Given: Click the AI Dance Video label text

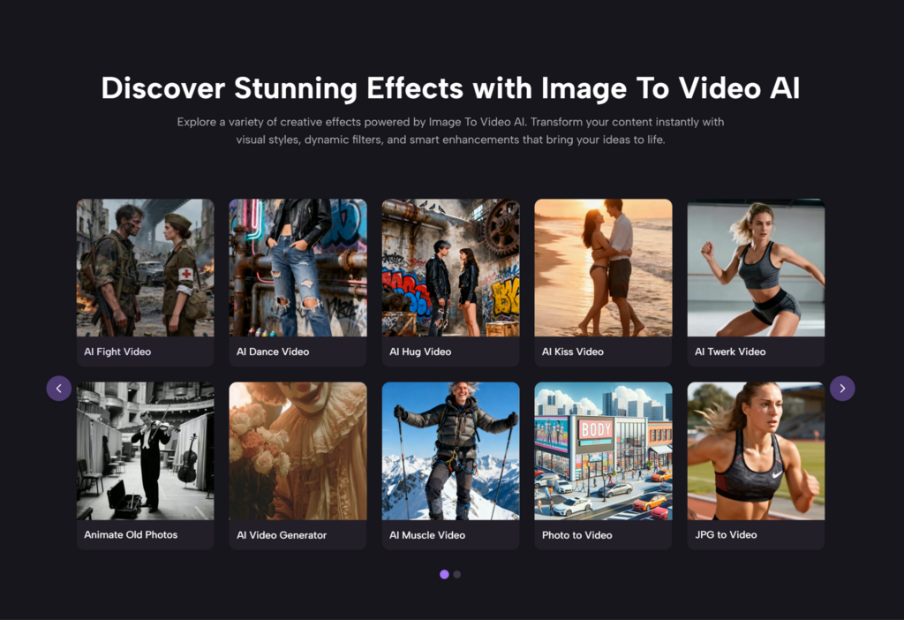Looking at the screenshot, I should pyautogui.click(x=273, y=352).
